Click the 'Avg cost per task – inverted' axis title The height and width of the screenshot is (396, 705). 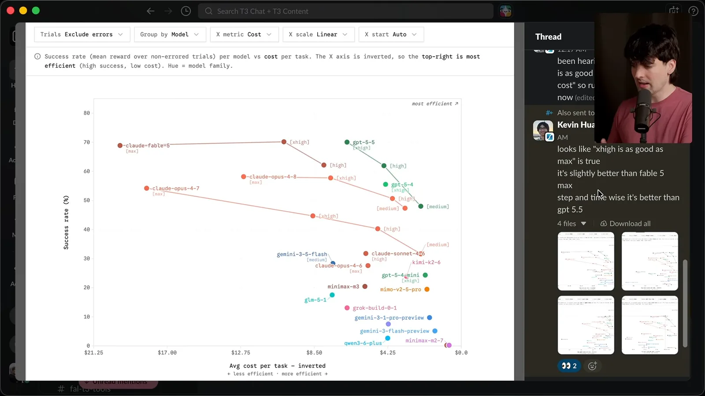tap(277, 366)
